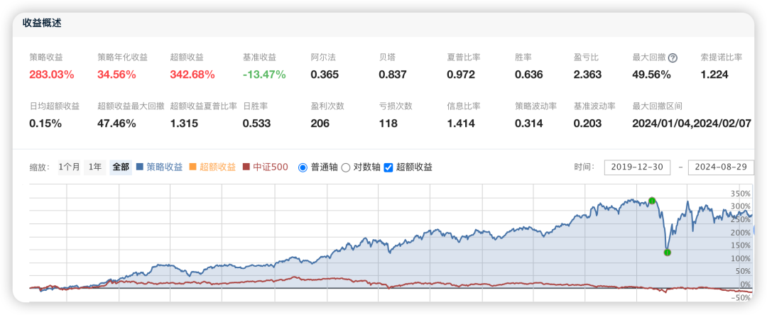Click the 贝塔 value 0.837
This screenshot has width=767, height=315.
(x=392, y=74)
